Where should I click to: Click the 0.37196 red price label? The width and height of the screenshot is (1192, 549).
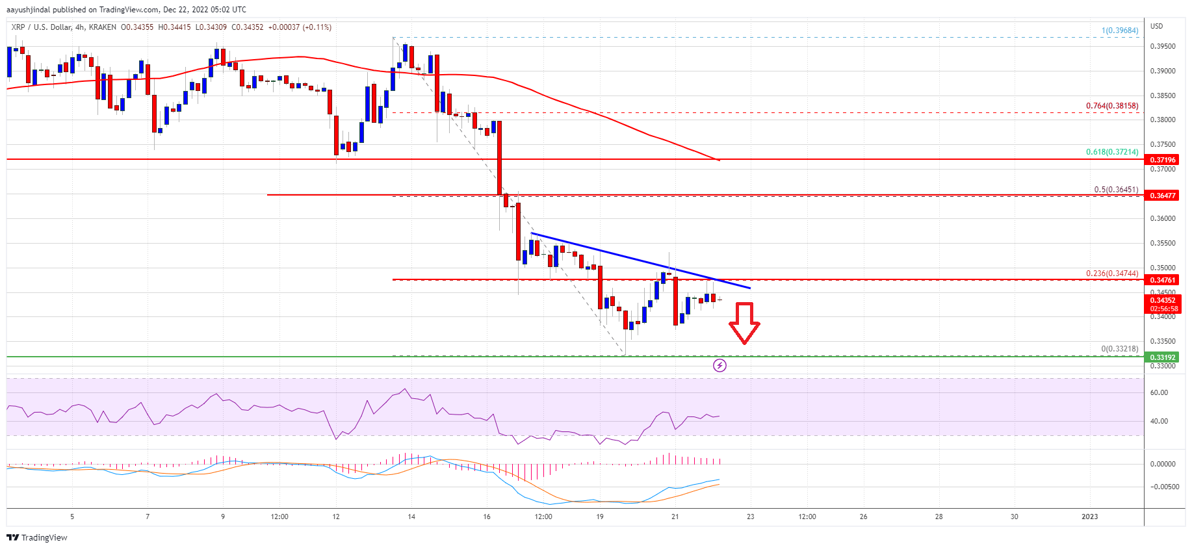[1163, 160]
